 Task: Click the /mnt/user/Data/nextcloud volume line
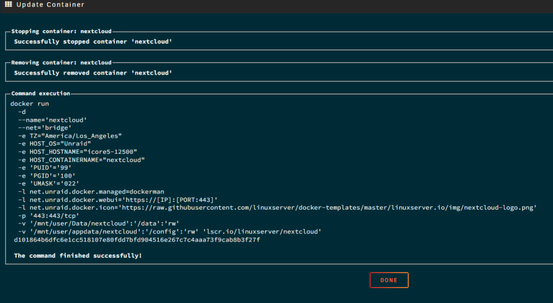99,223
